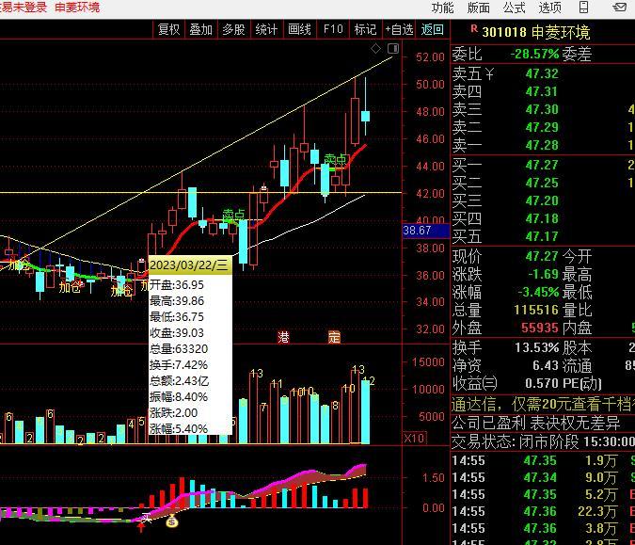Click the diamond icon above the chart

375,49
